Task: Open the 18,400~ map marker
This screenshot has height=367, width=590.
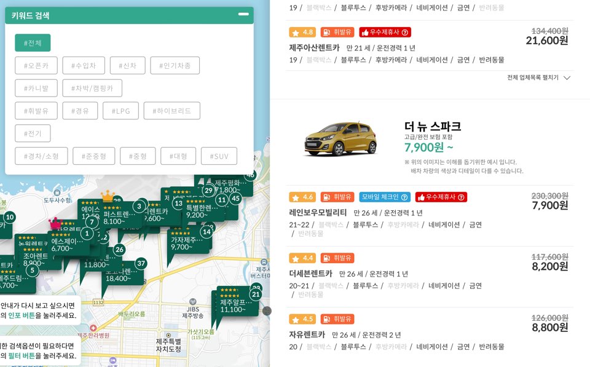Action: point(122,278)
